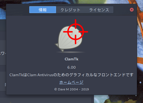Click the version number 6.00
143x103 pixels.
pos(71,67)
